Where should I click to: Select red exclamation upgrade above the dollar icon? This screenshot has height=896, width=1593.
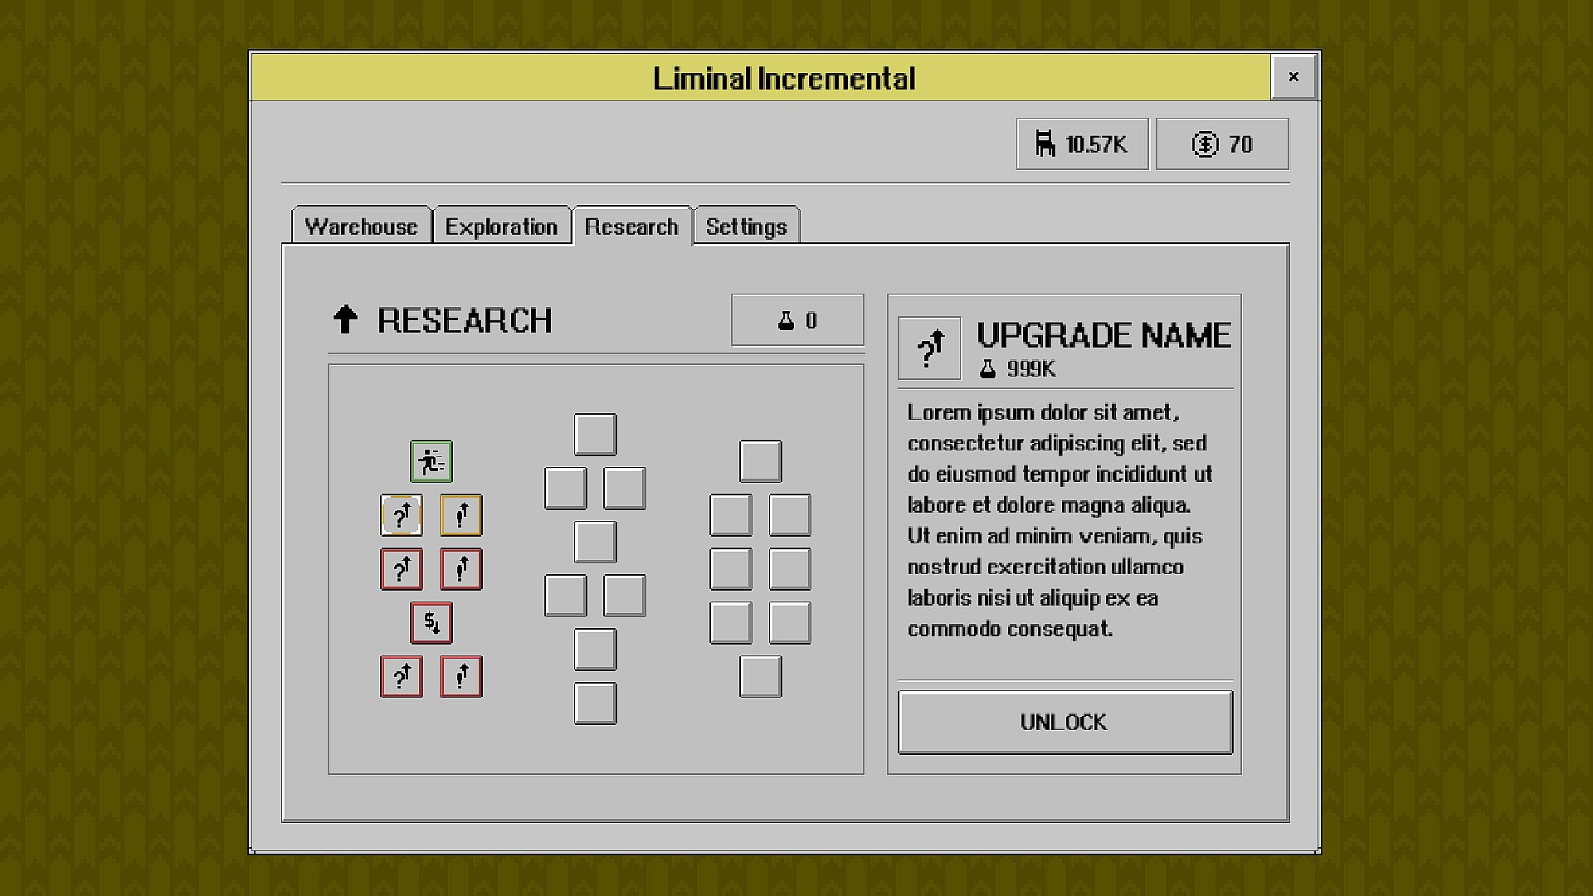[461, 569]
